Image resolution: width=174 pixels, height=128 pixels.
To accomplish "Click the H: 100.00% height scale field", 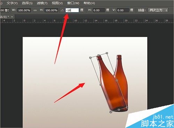I will (52, 10).
